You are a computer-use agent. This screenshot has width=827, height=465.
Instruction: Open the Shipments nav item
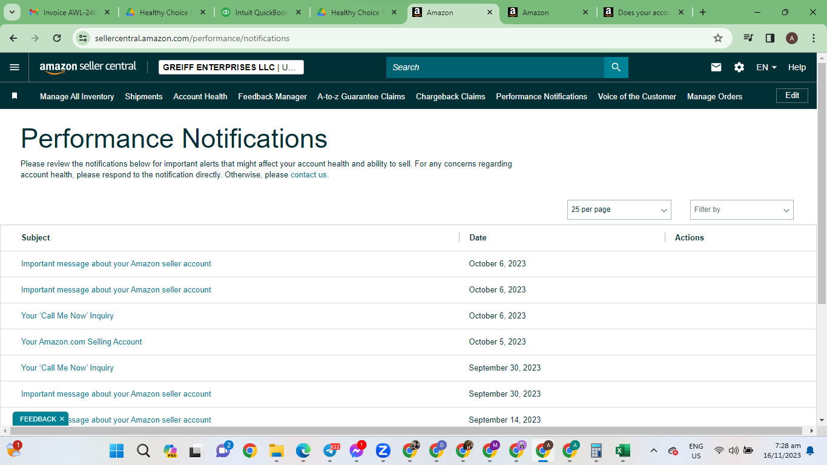[x=143, y=96]
